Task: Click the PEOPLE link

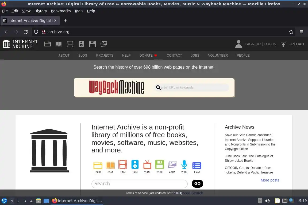Action: click(x=243, y=56)
